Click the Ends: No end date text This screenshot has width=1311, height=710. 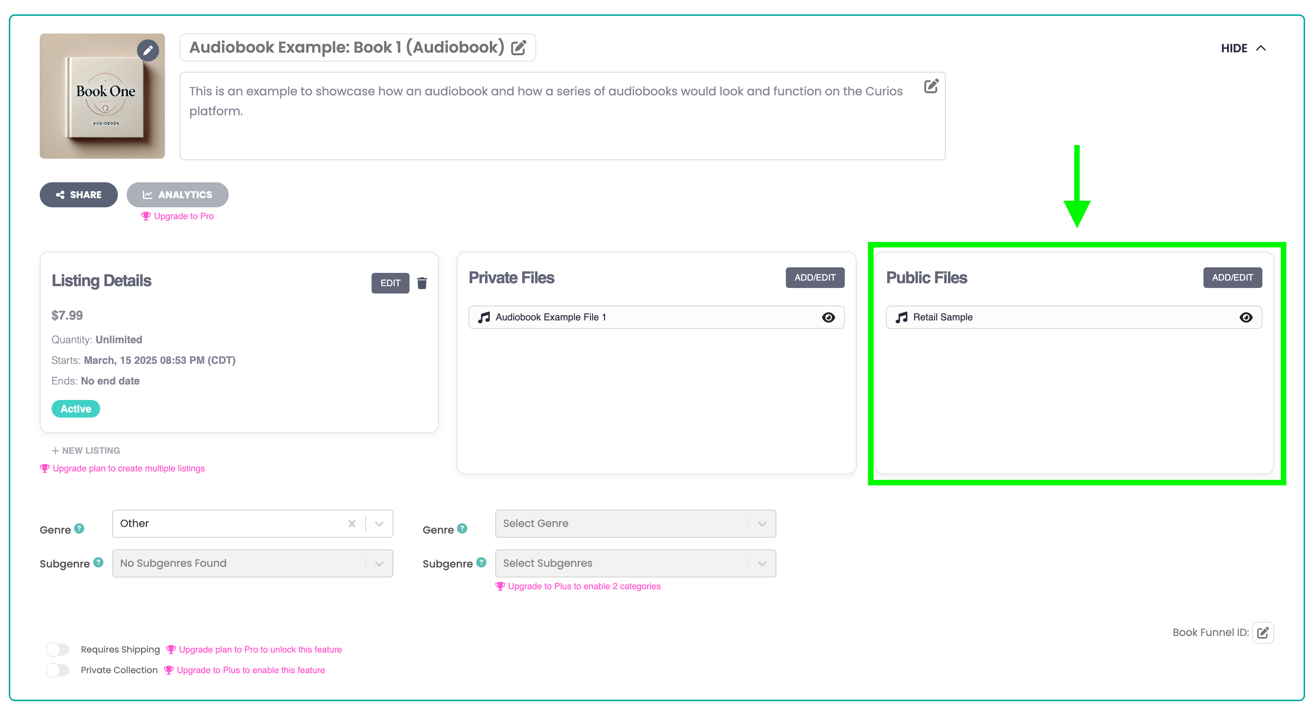pos(96,381)
